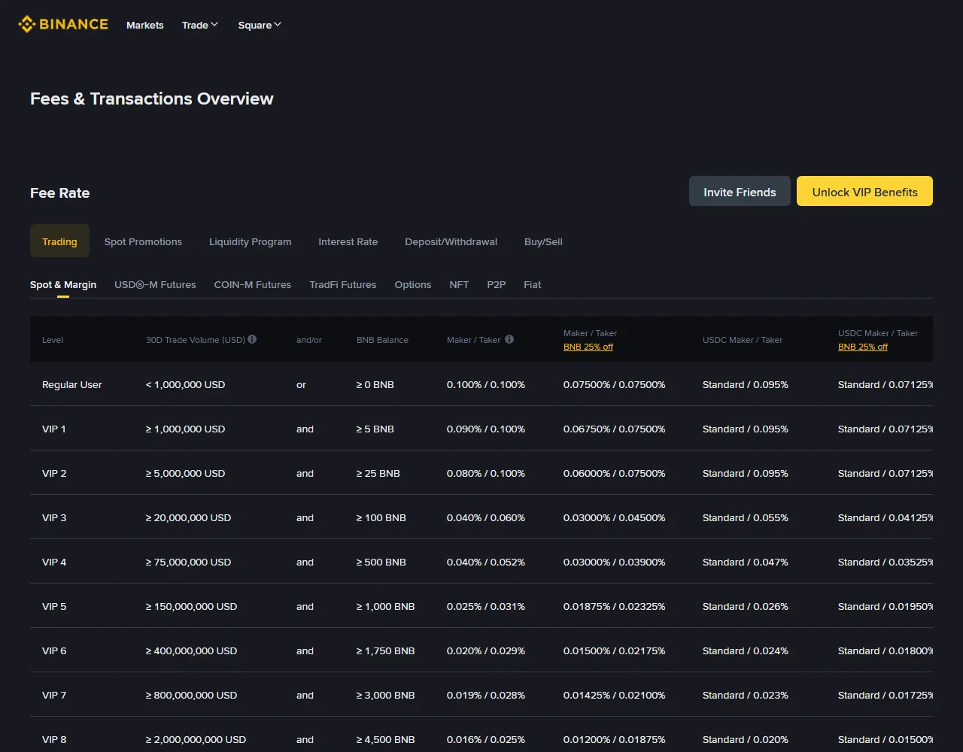Click the ≥ 5,000,000 USD volume cell
Screen dimensions: 963x752
pos(185,473)
